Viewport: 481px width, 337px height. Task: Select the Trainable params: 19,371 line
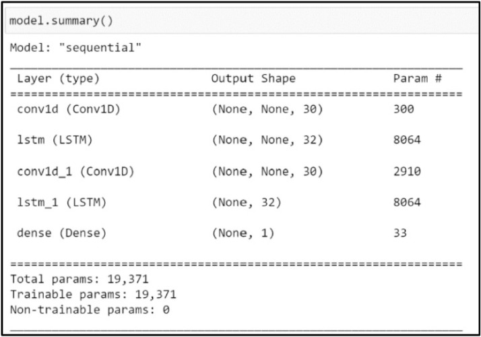pyautogui.click(x=93, y=295)
